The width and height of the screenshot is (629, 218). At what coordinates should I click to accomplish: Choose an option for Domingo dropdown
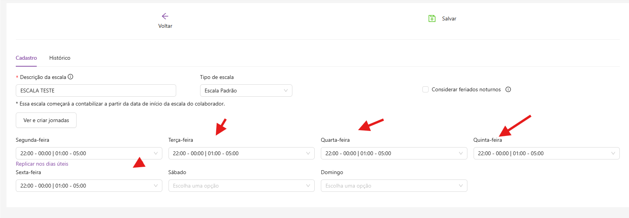tap(394, 186)
